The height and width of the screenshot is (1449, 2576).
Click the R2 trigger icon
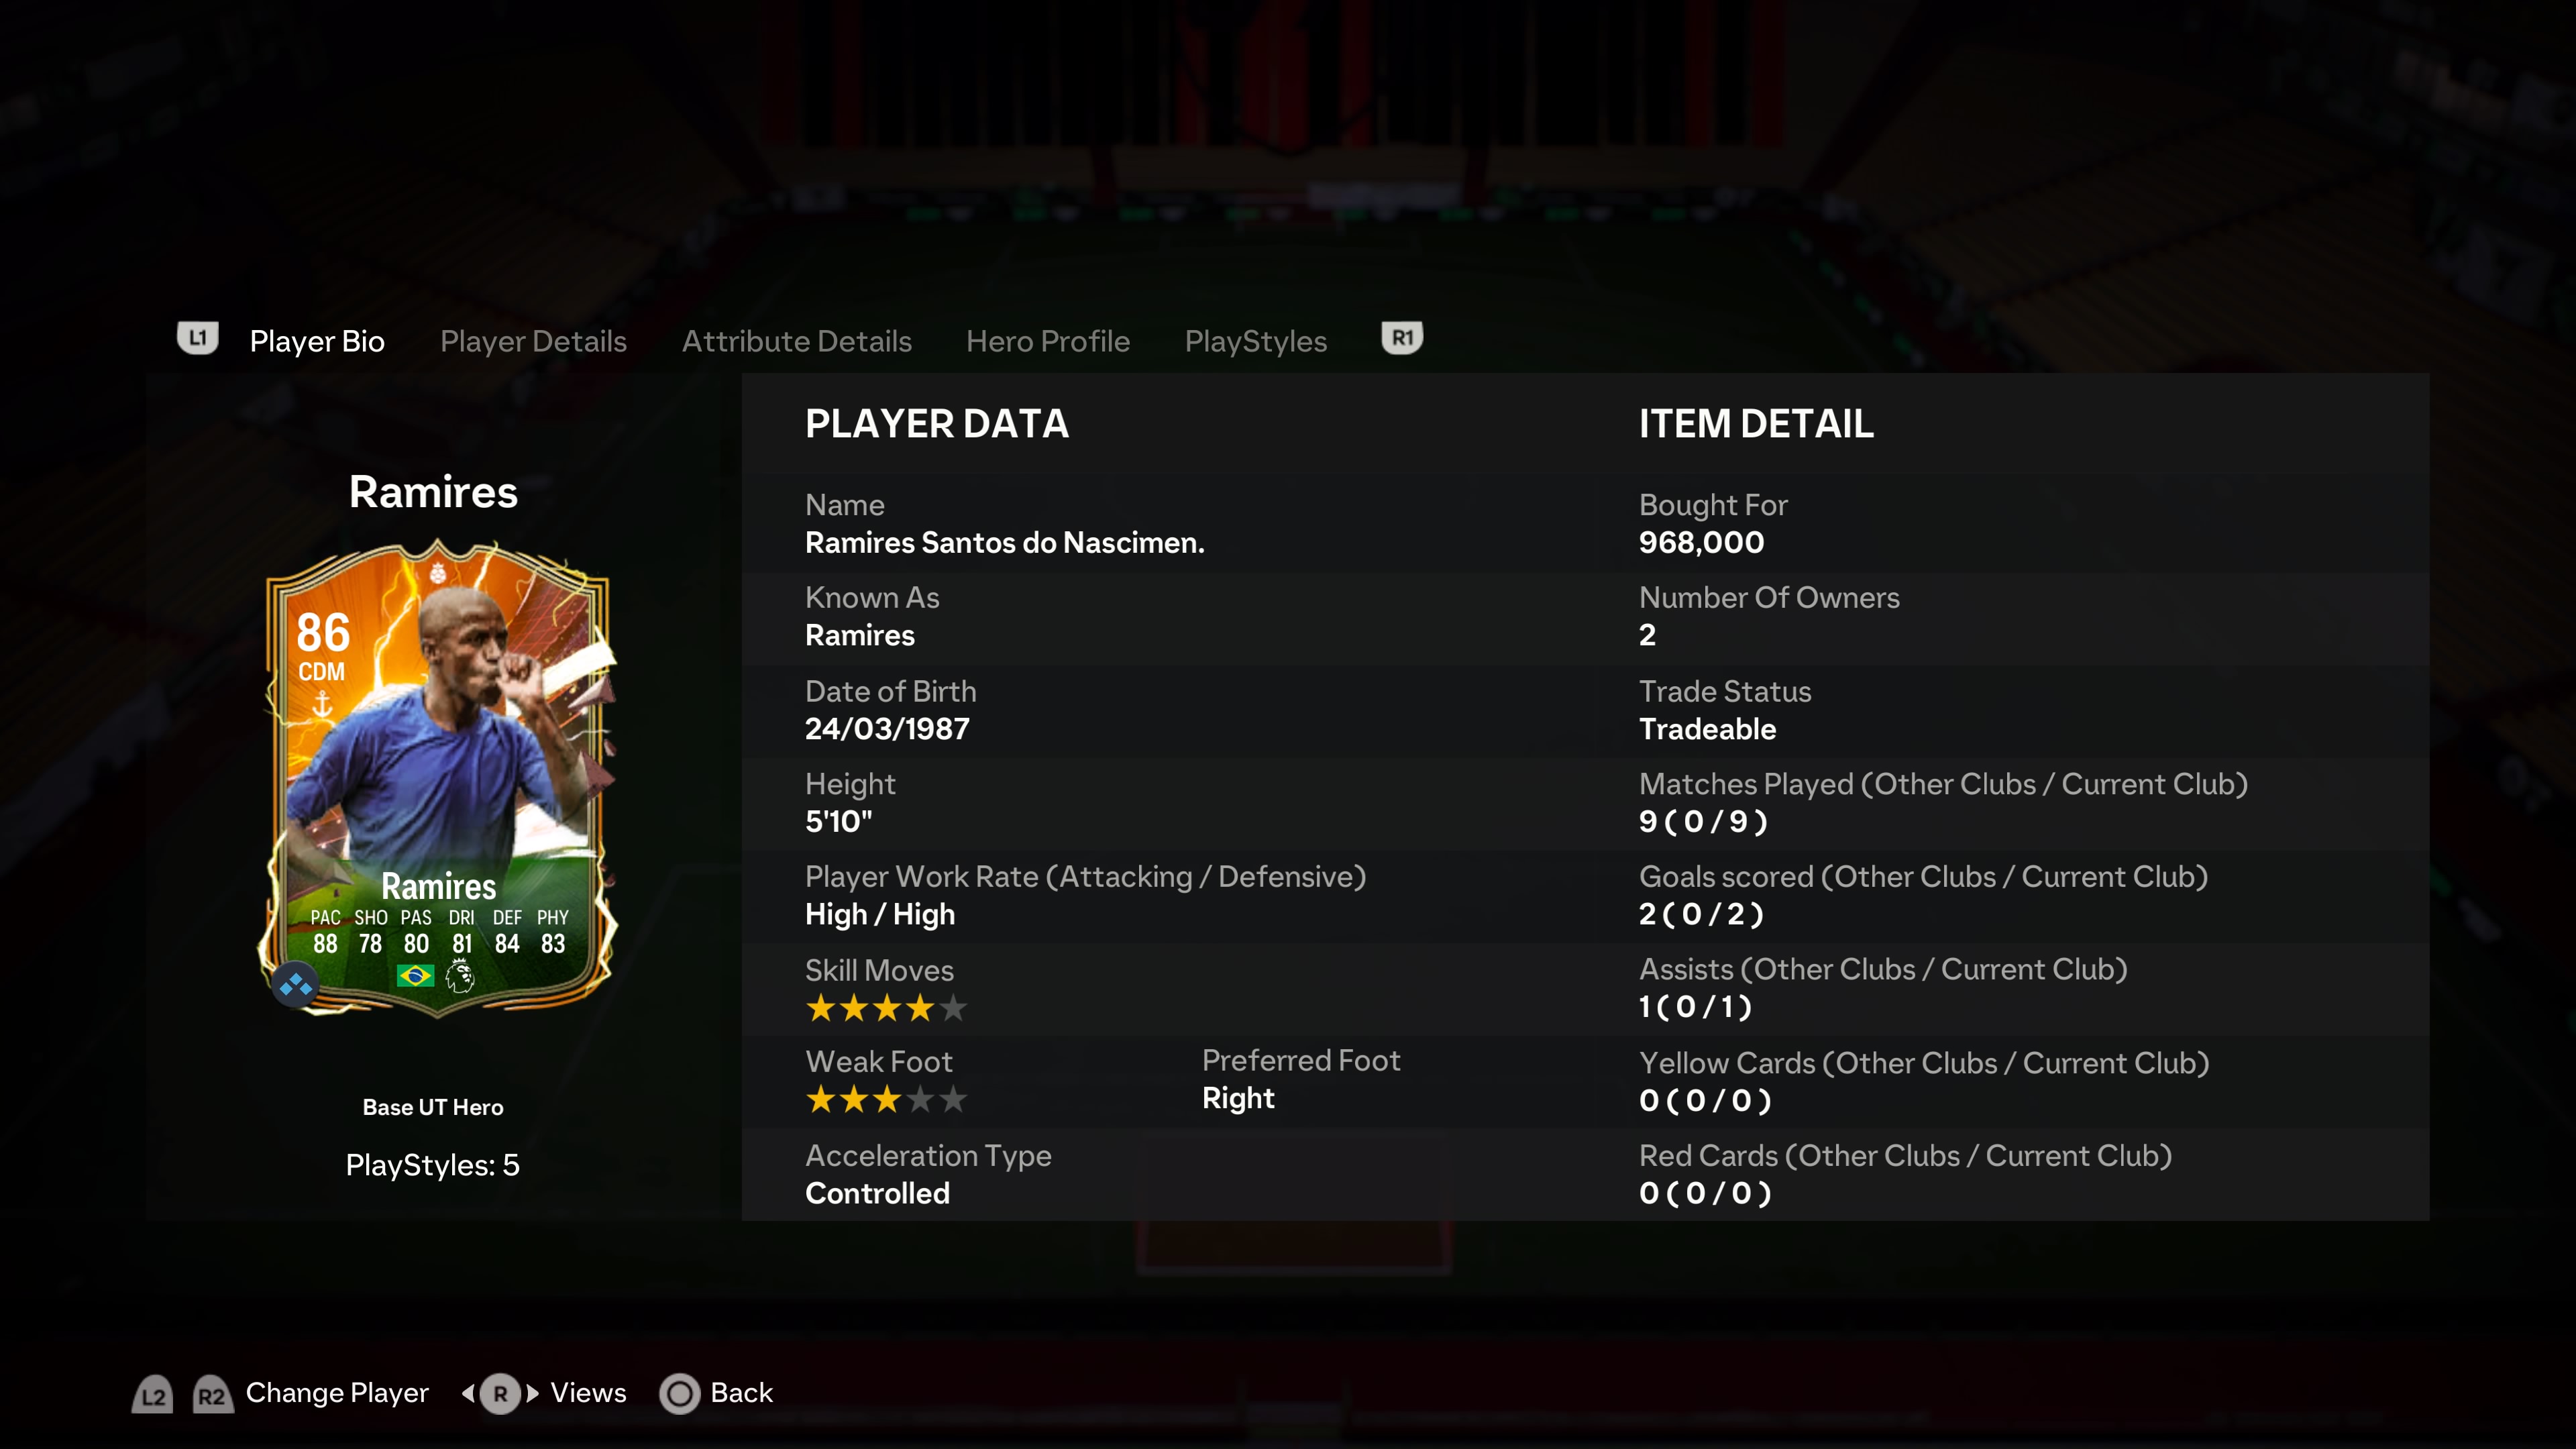click(212, 1394)
